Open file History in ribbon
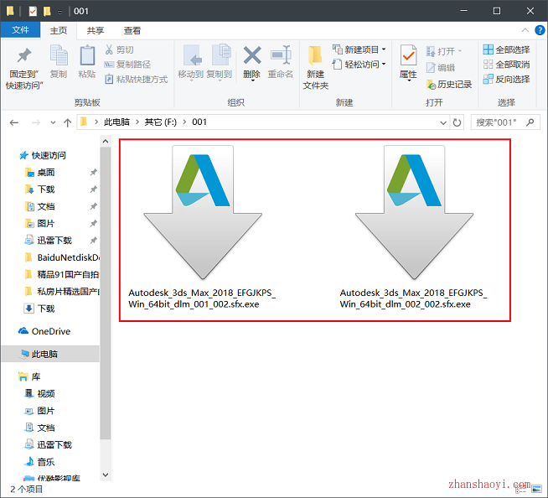 point(449,84)
